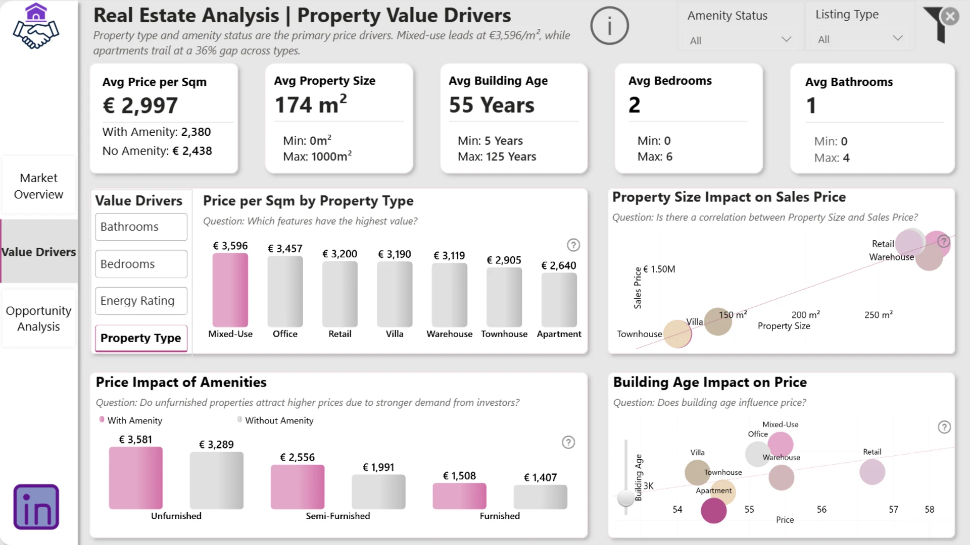Open the LinkedIn icon link

coord(36,507)
